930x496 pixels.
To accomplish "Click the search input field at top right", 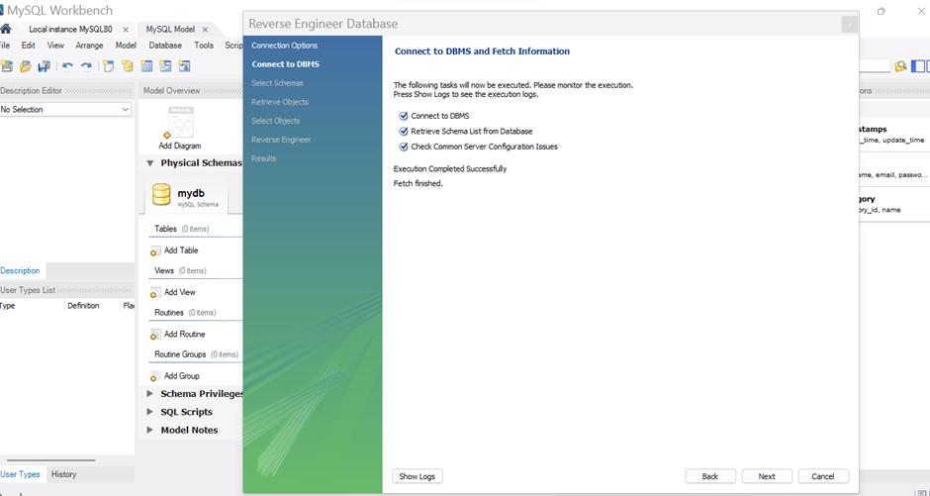I will [875, 66].
